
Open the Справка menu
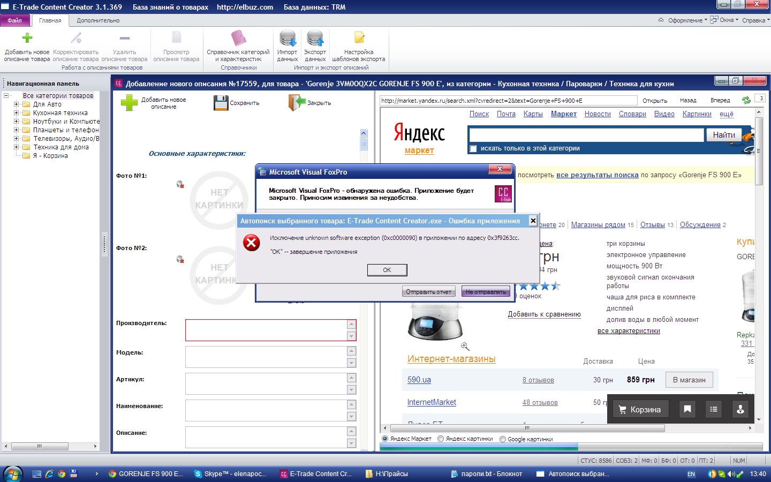tap(756, 20)
